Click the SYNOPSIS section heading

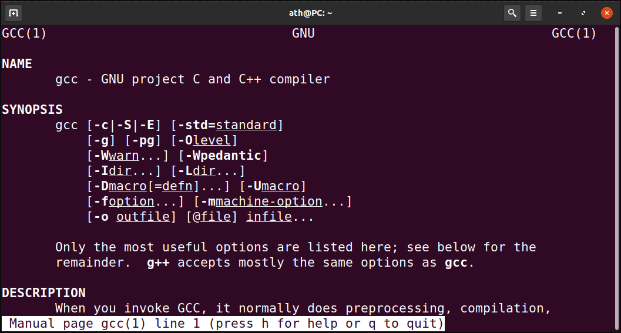32,110
